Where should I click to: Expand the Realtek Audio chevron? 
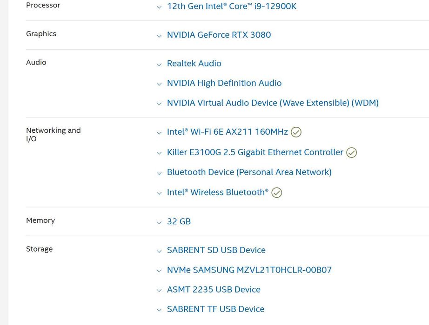click(159, 65)
